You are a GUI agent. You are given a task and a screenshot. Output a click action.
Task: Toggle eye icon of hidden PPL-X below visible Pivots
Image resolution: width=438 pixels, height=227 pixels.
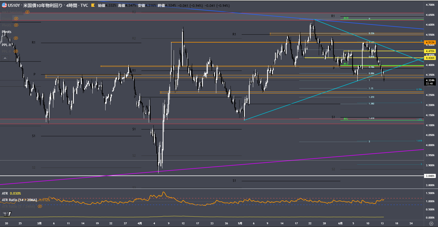point(16,38)
